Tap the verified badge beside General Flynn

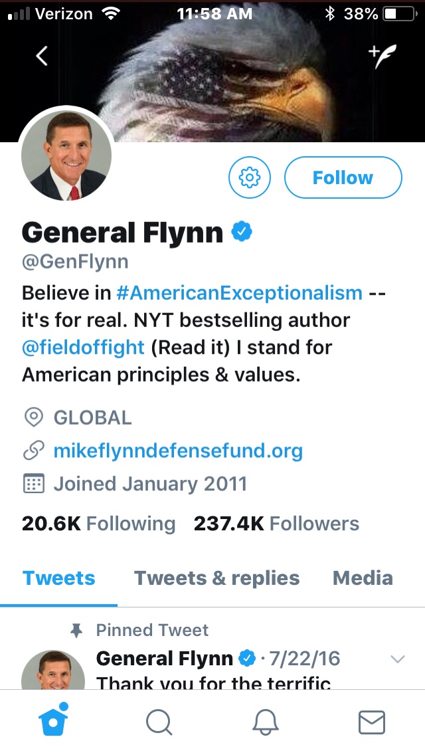point(241,232)
